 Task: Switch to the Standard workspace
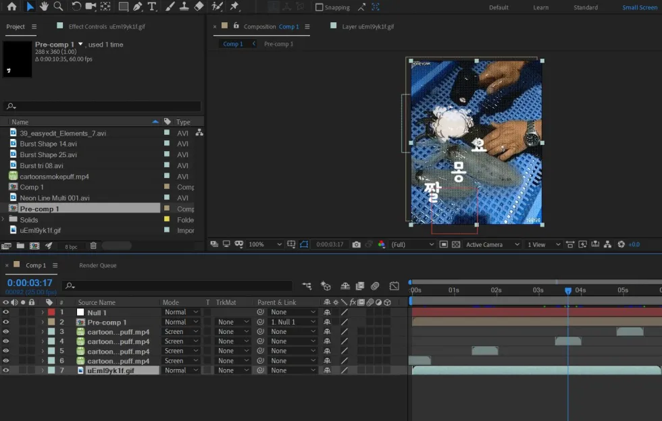click(585, 7)
